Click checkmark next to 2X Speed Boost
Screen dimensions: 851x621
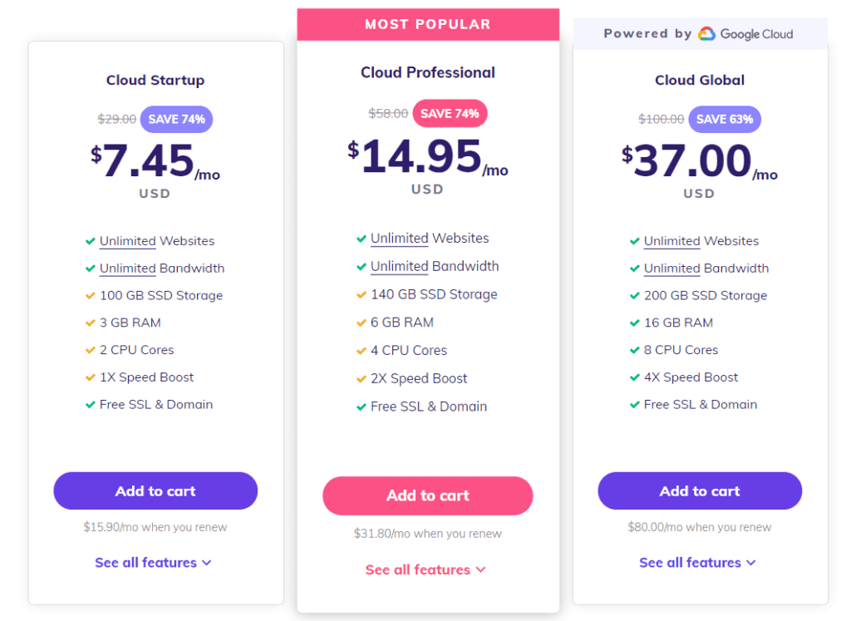coord(361,378)
